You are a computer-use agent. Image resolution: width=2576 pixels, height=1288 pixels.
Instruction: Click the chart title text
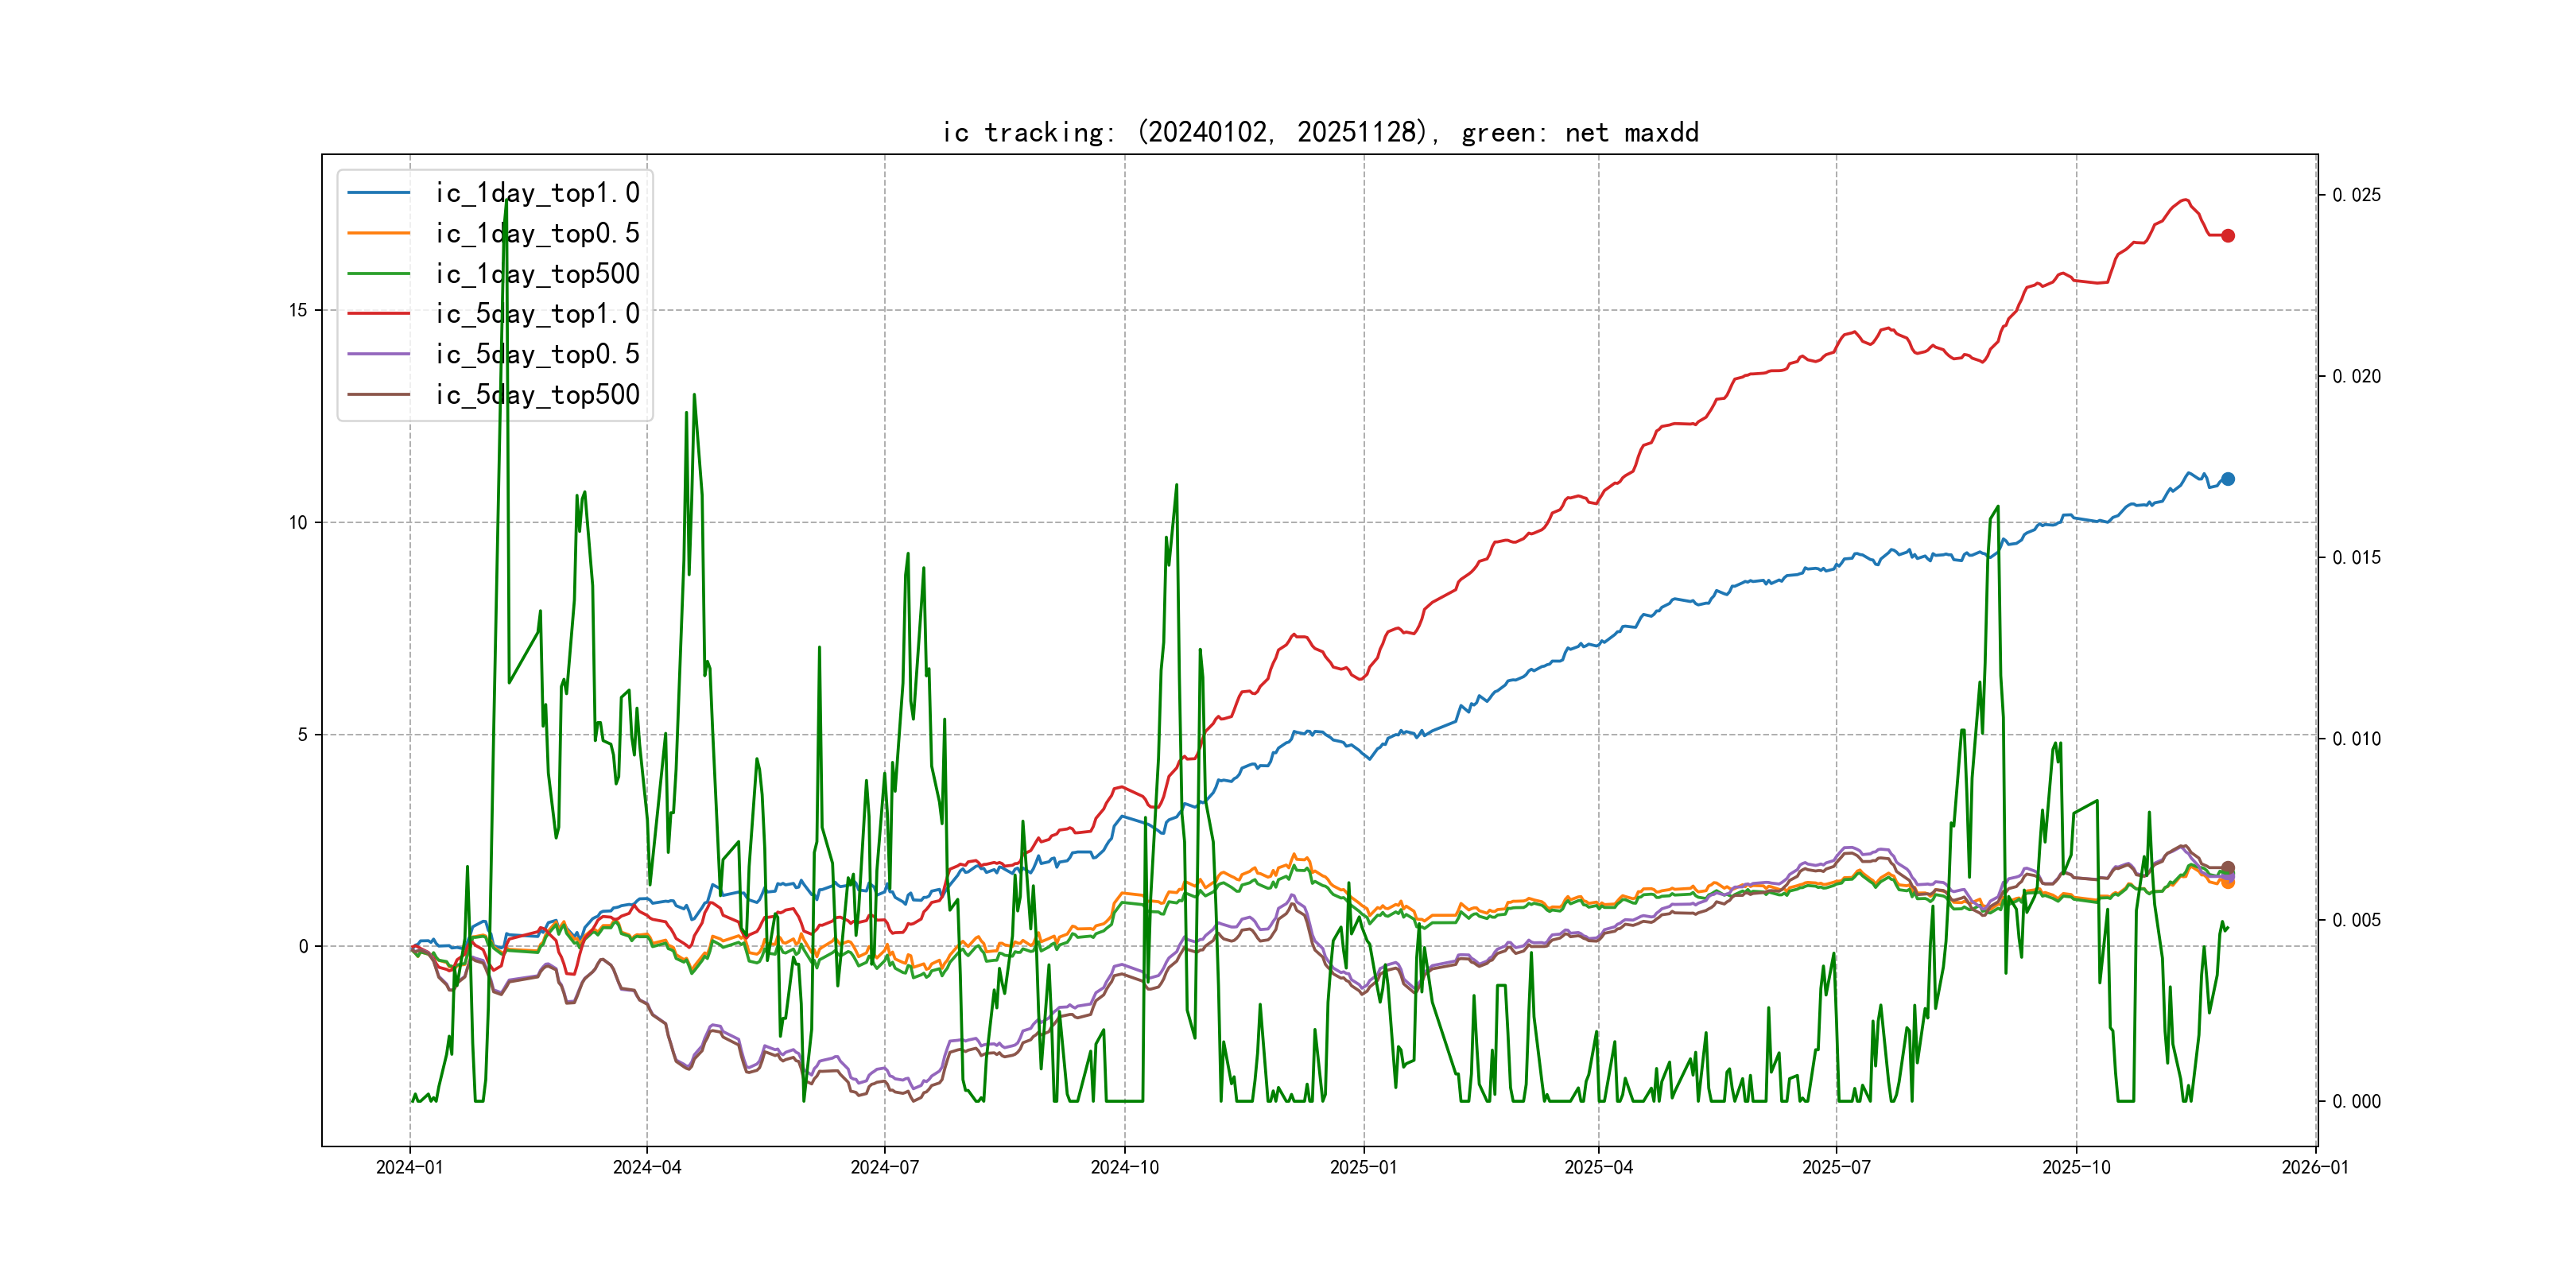pos(1320,133)
